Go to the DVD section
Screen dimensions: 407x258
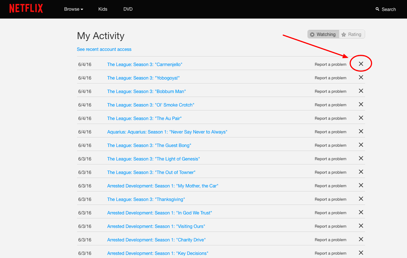pos(128,9)
